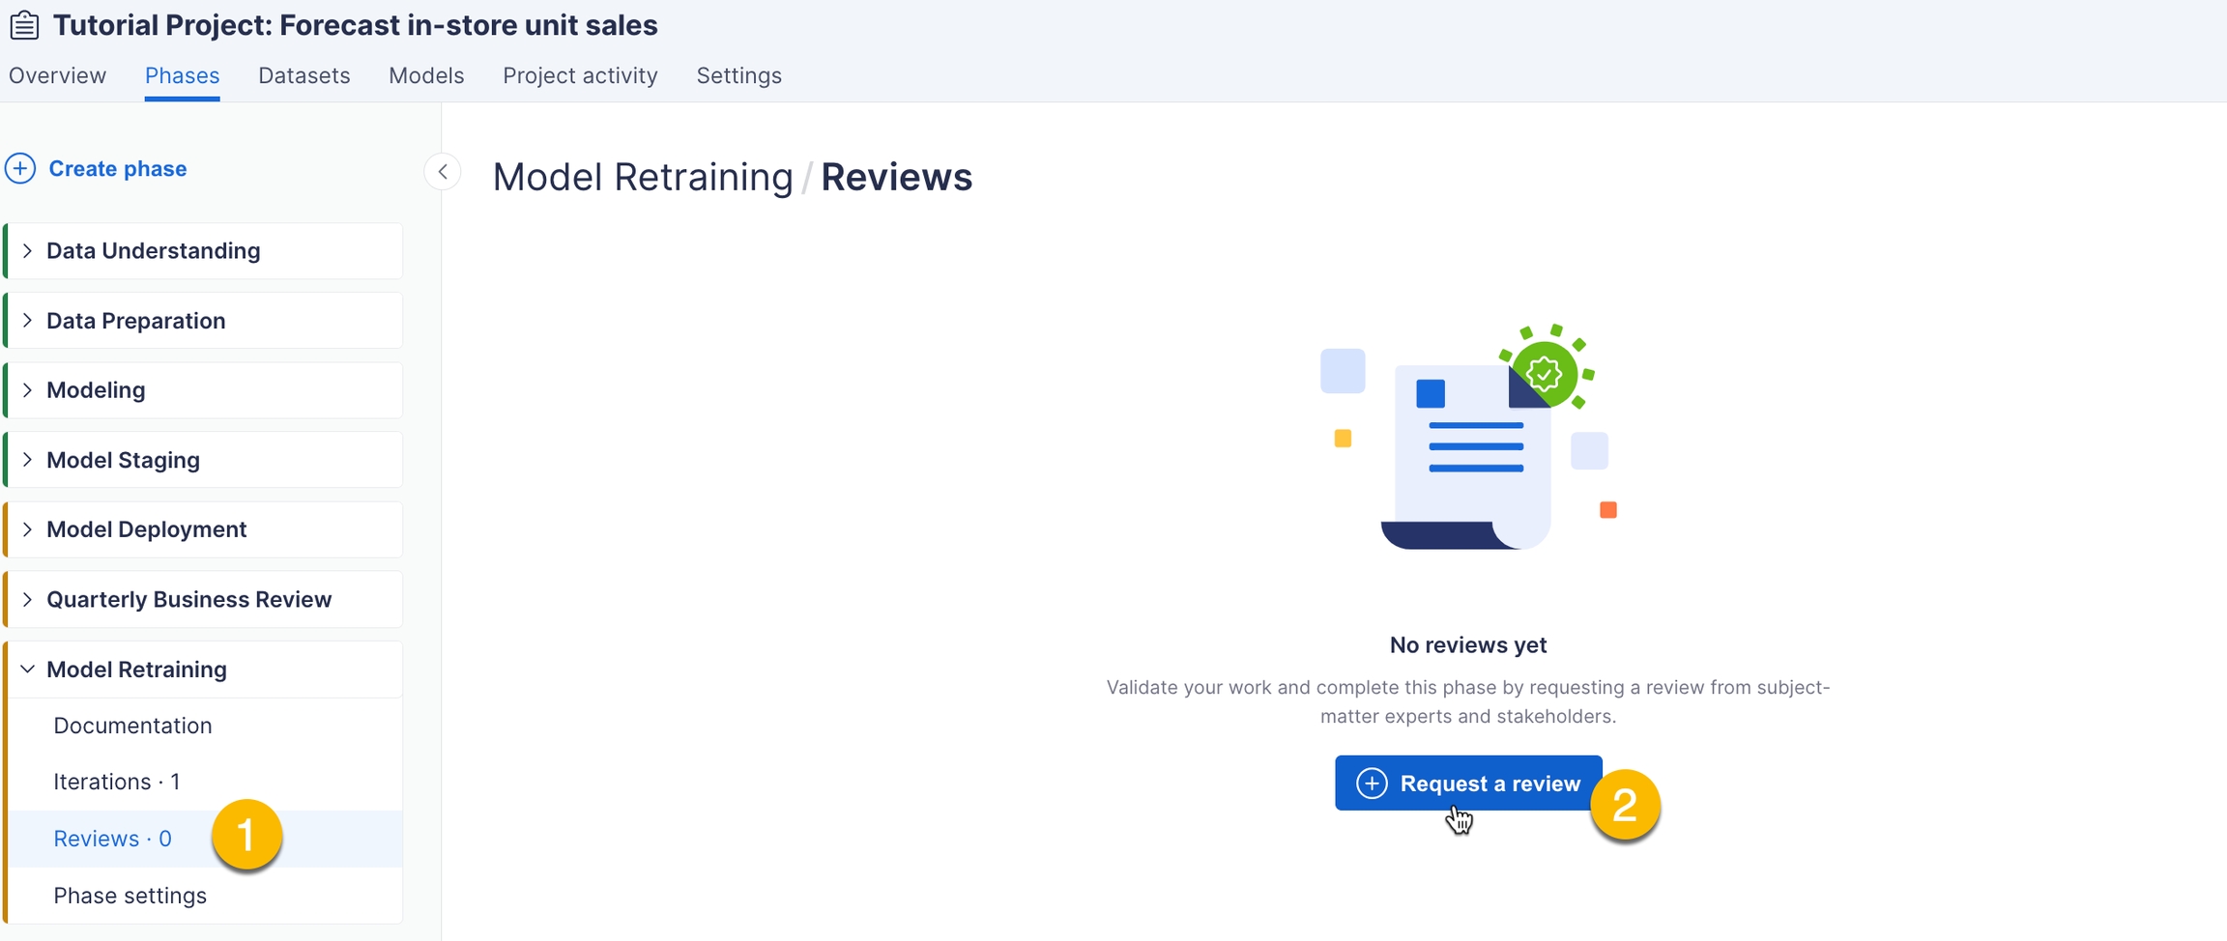
Task: Open the Datasets tab
Action: (304, 75)
